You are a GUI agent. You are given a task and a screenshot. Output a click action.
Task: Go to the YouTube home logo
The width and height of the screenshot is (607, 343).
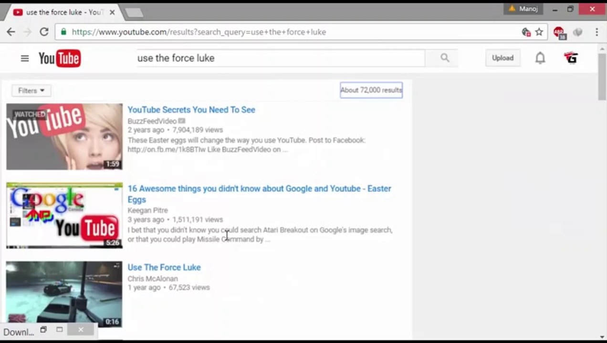(60, 58)
